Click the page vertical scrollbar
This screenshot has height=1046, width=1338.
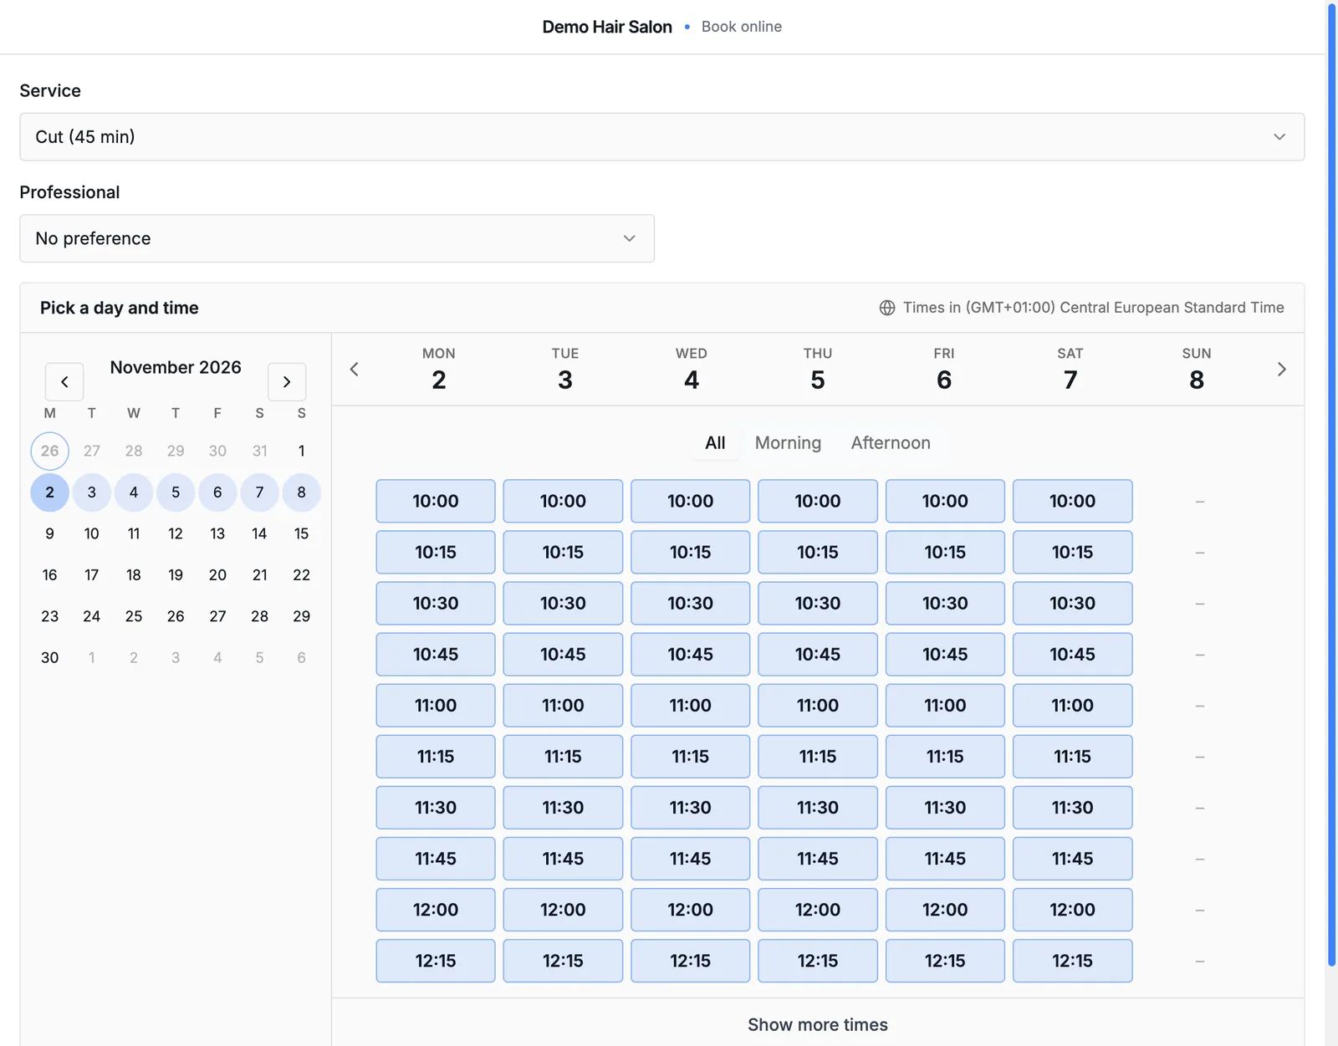pyautogui.click(x=1332, y=485)
